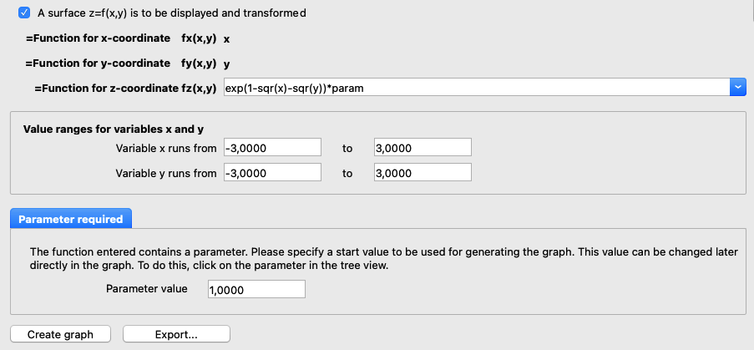Click the 'Parameter value' label
Image resolution: width=754 pixels, height=350 pixels.
click(147, 288)
